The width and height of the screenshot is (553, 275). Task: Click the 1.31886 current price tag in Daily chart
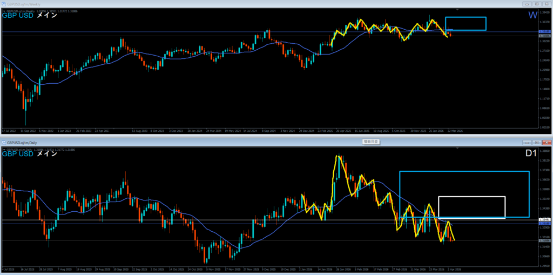544,240
